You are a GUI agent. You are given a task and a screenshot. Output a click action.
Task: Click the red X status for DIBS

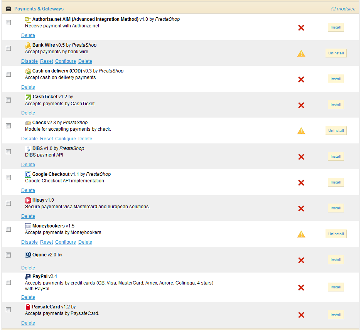[x=301, y=157]
